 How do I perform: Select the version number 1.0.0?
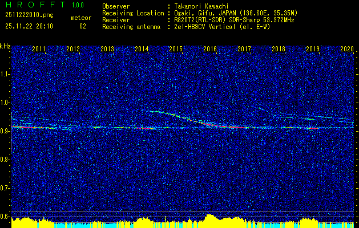pyautogui.click(x=78, y=5)
